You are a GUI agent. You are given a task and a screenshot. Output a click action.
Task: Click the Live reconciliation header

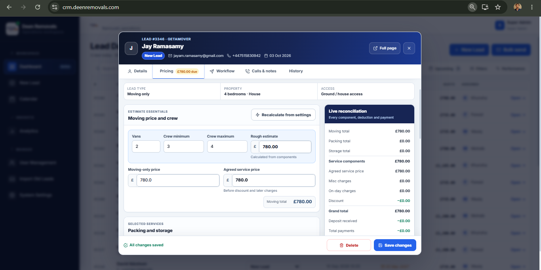tap(370, 114)
